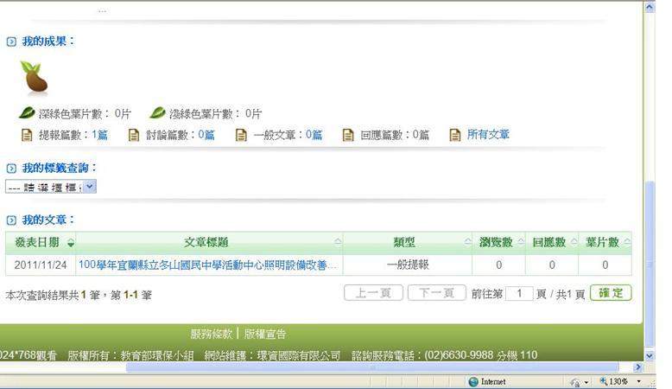672x389 pixels.
Task: Open the 100學年宜蘭縣立冬山國民中學 article link
Action: click(208, 265)
